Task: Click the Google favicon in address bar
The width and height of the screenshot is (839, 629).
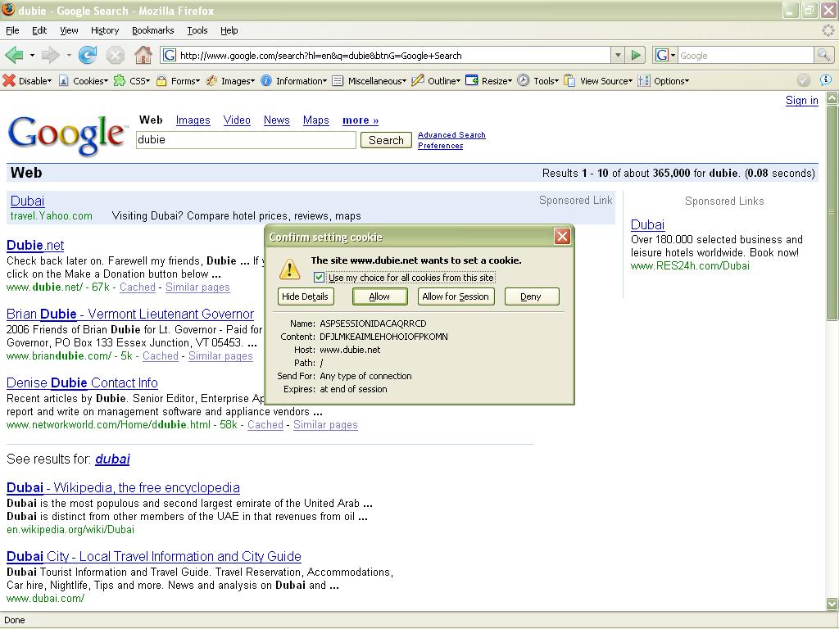Action: click(x=169, y=55)
